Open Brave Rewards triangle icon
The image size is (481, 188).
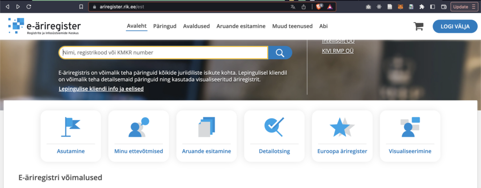pyautogui.click(x=330, y=7)
